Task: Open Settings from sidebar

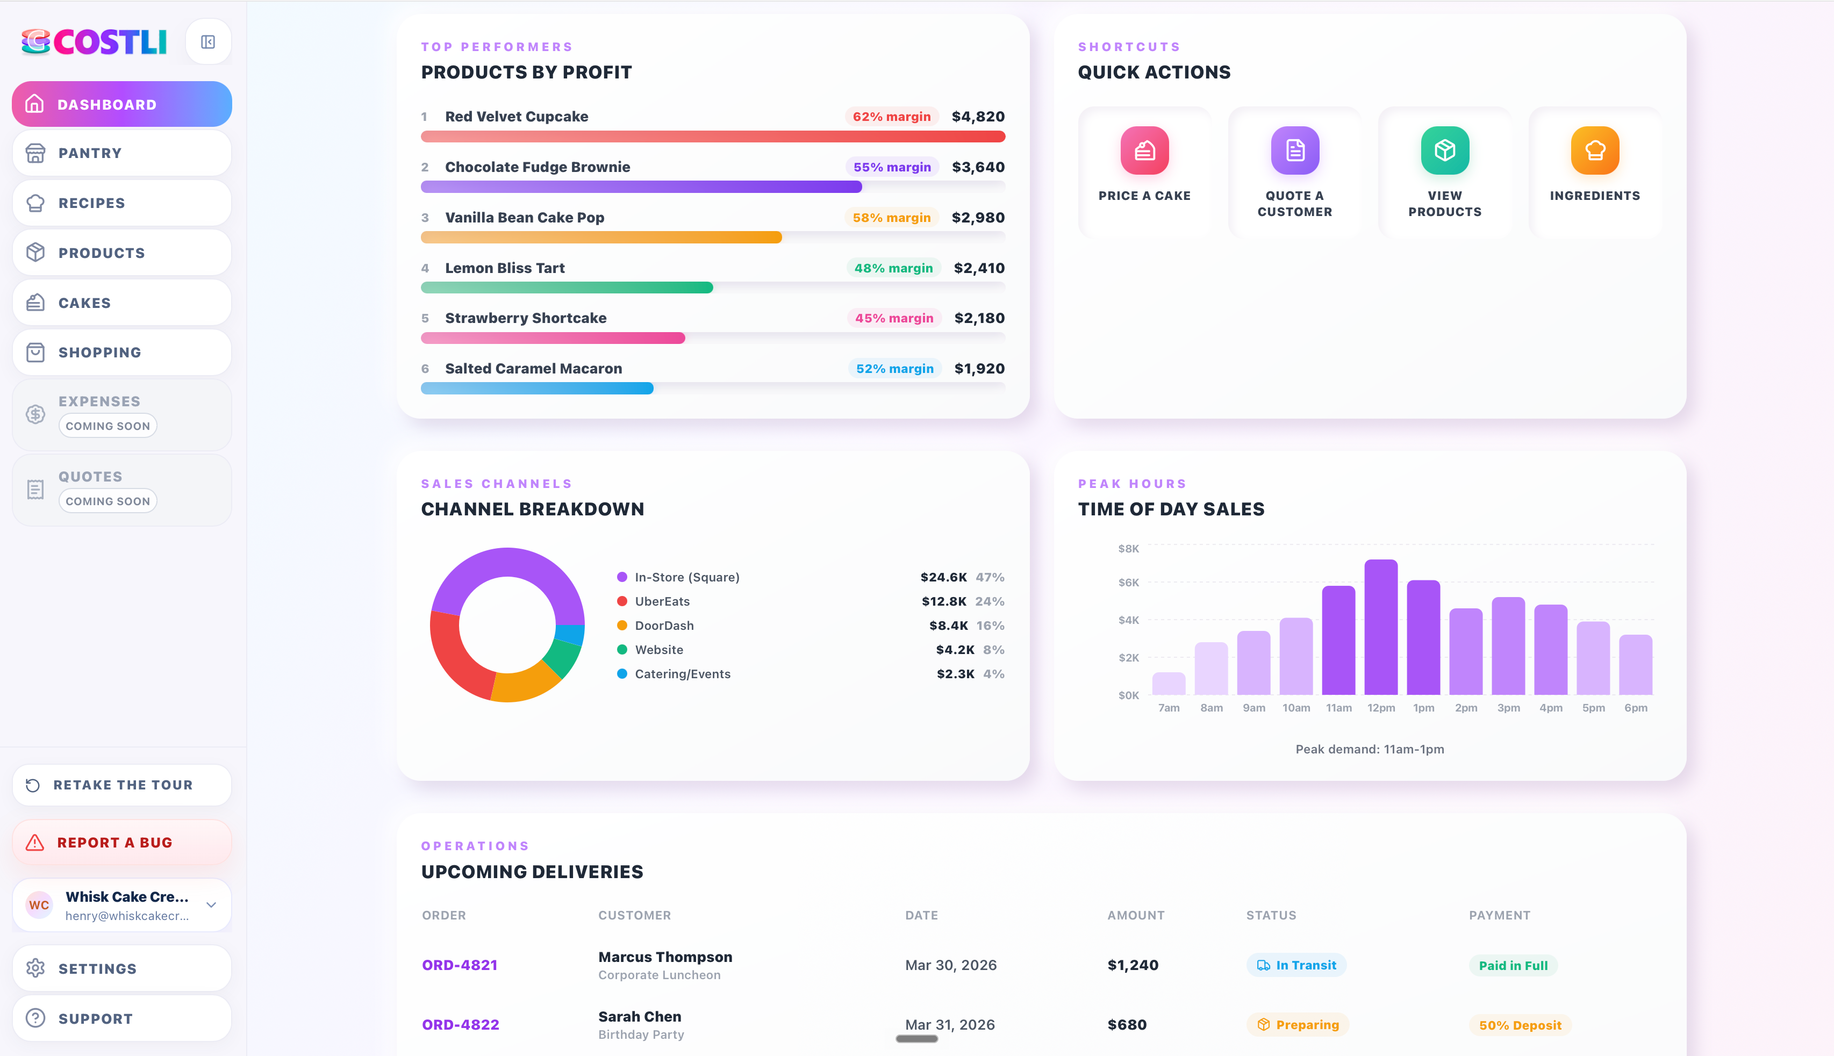Action: point(122,968)
